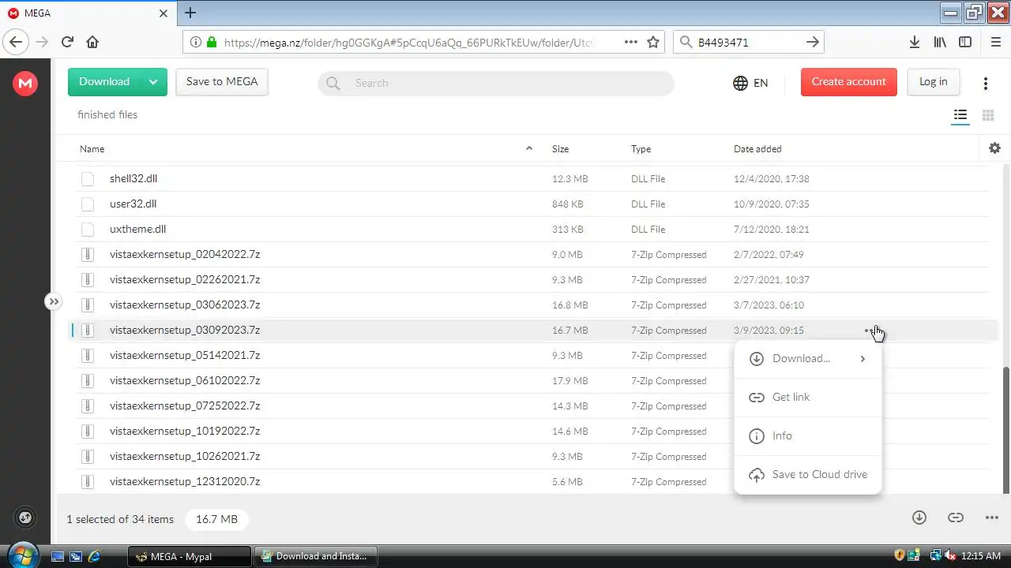Viewport: 1011px width, 568px height.
Task: Click the Create account button
Action: 849,82
